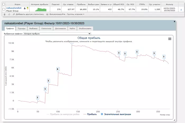Click the x remove link in the player row
The height and width of the screenshot is (123, 185).
181,9
